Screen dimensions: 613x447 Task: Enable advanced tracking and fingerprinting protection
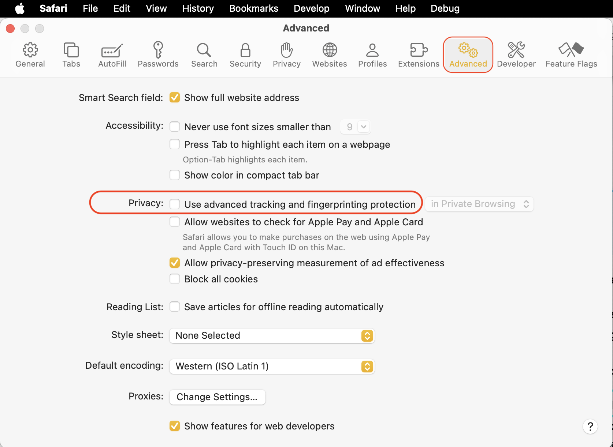(x=175, y=204)
